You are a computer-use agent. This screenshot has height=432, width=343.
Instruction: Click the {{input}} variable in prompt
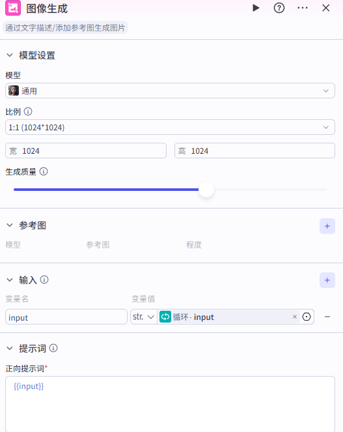click(29, 386)
